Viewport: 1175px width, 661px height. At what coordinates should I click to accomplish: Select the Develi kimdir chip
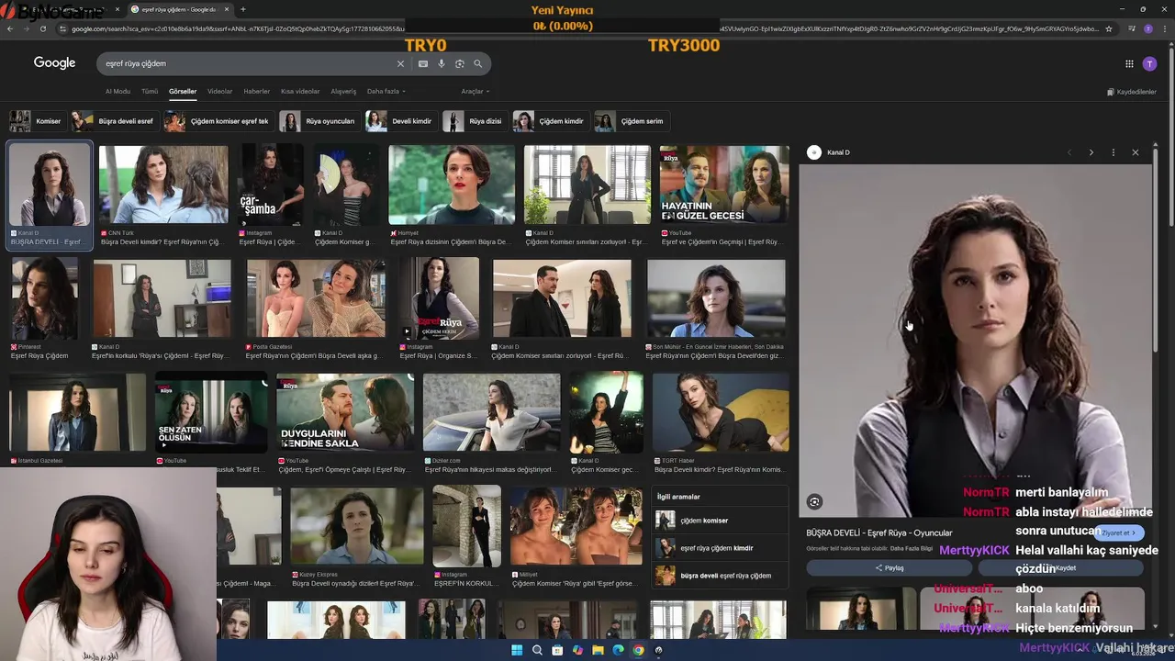tap(400, 121)
